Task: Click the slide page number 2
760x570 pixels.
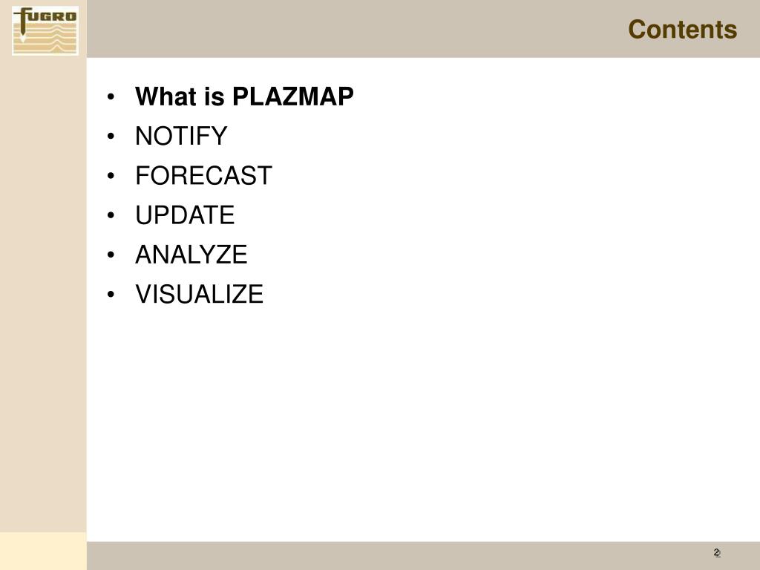Action: click(x=717, y=552)
